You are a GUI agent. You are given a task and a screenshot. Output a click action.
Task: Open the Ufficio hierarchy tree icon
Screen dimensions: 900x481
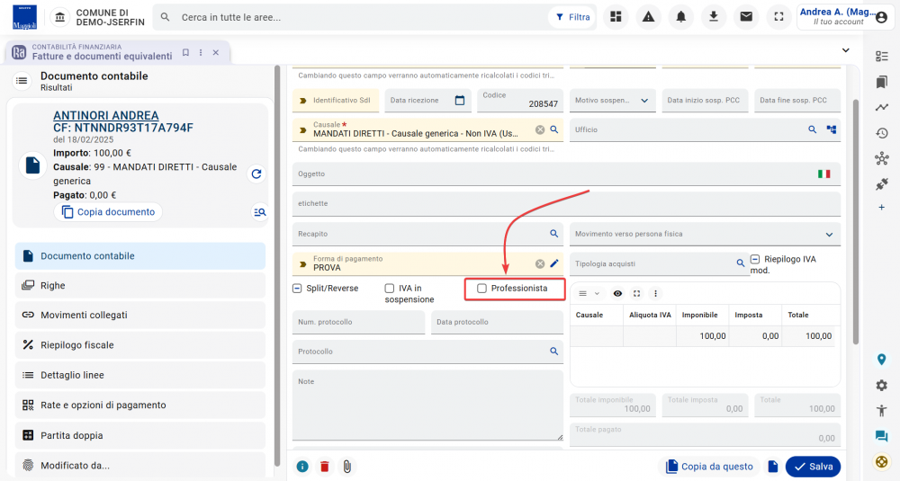coord(831,129)
